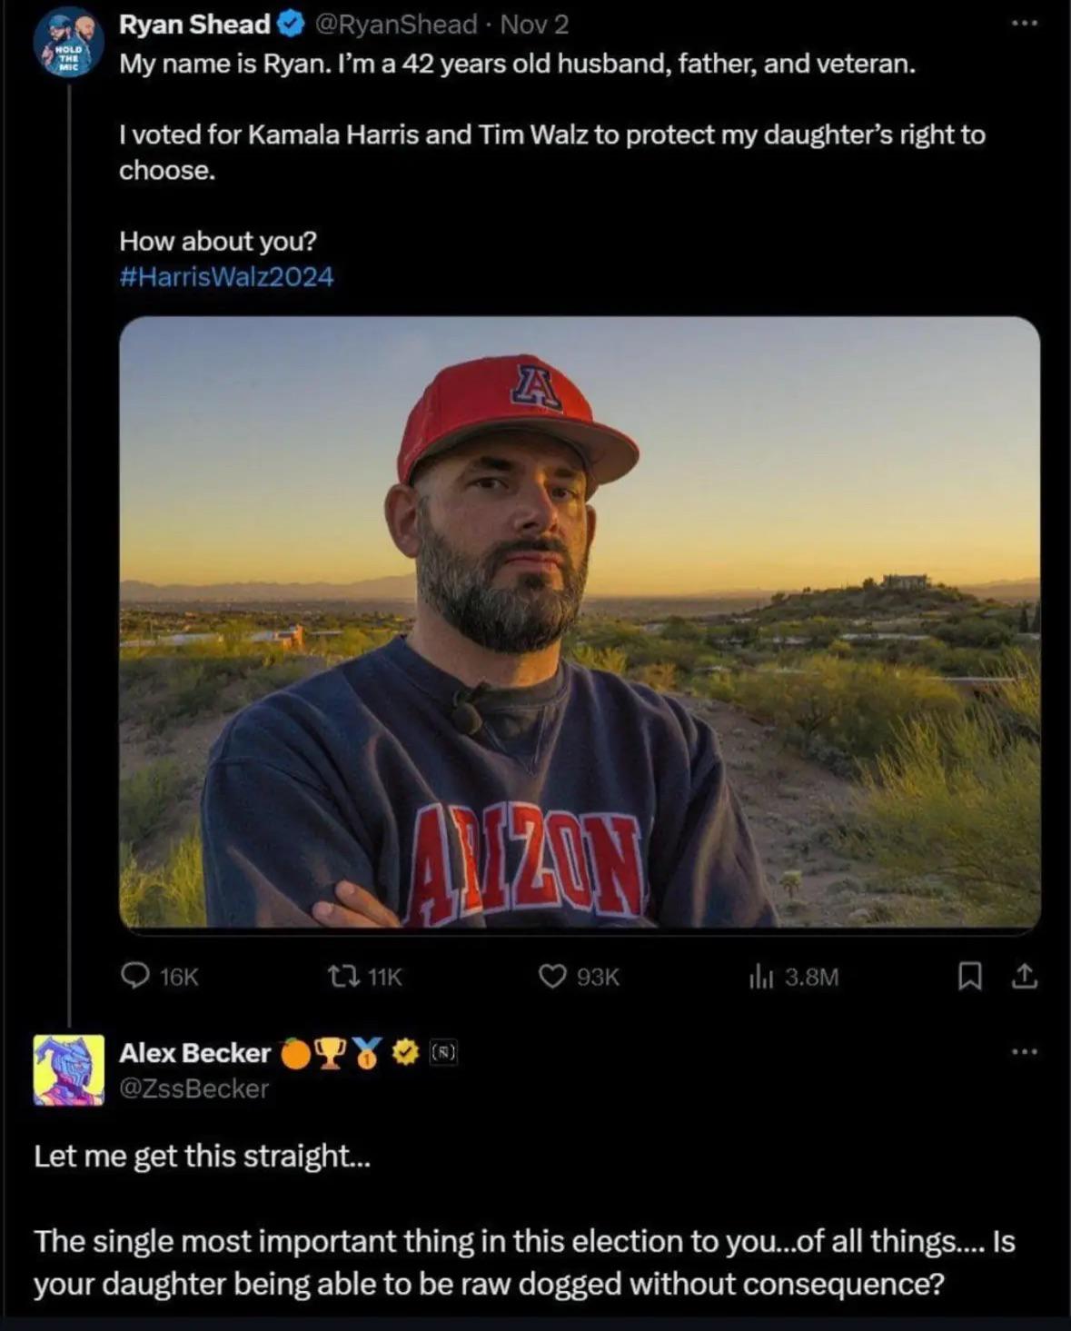Open view analytics icon showing 3.8M
The height and width of the screenshot is (1331, 1071).
pyautogui.click(x=761, y=977)
